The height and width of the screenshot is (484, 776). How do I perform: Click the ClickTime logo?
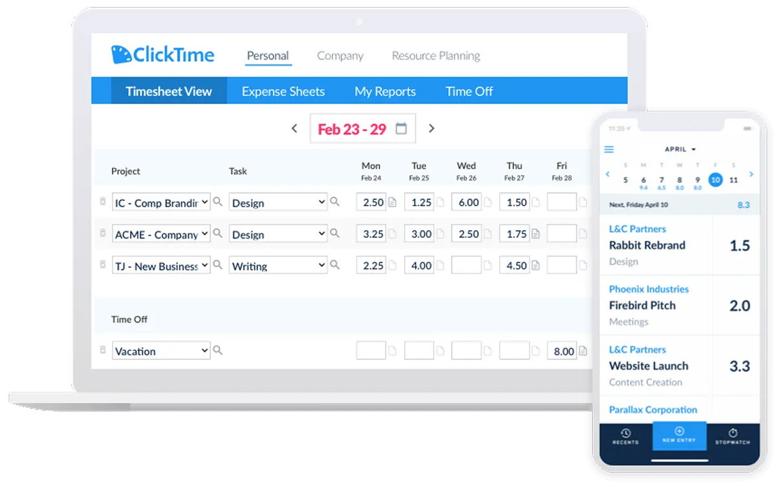(x=162, y=55)
